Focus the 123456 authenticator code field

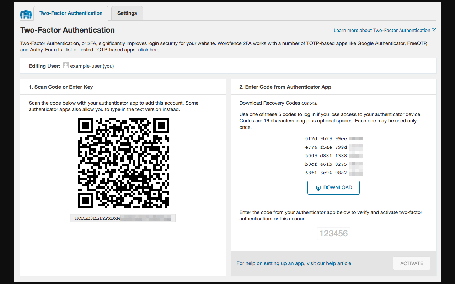[x=333, y=233]
